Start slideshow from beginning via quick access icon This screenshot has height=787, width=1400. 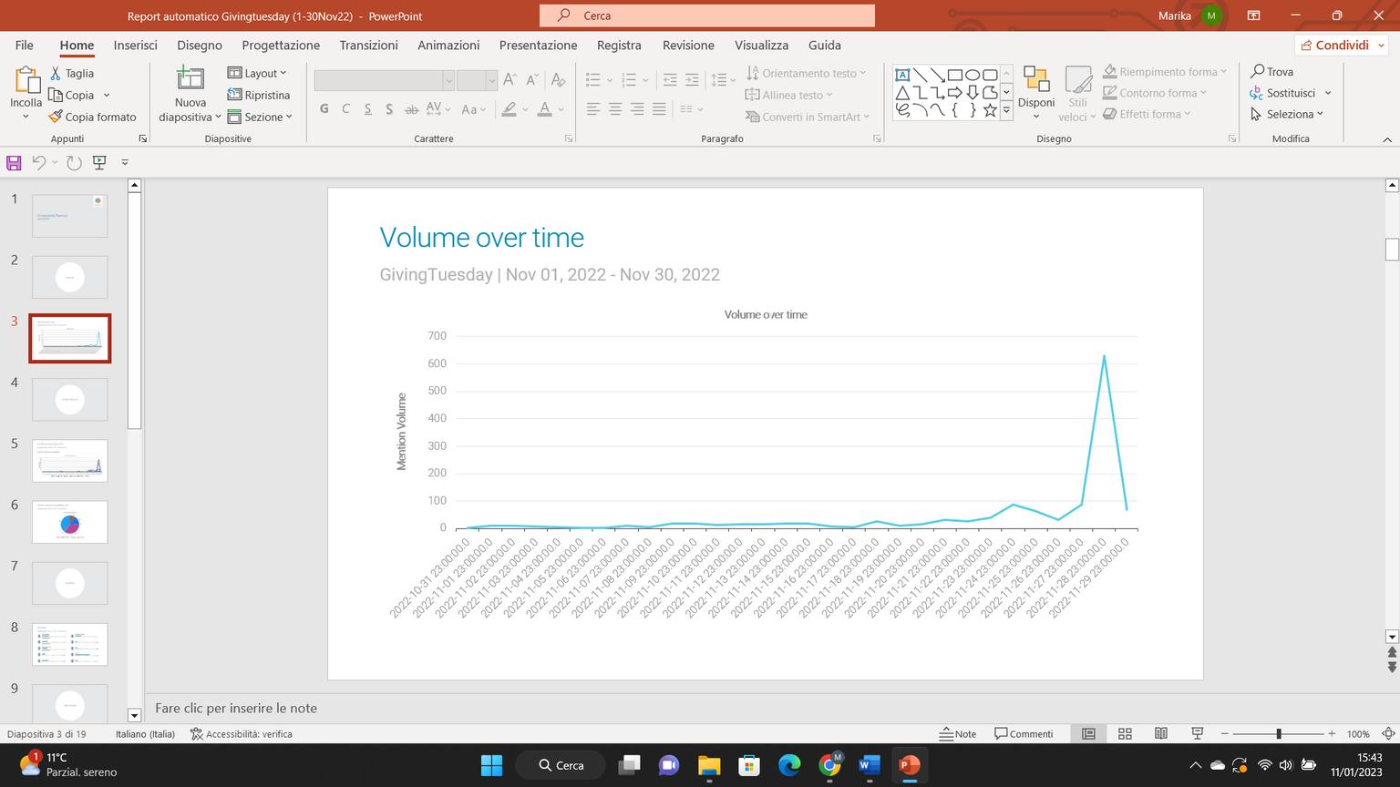(99, 163)
